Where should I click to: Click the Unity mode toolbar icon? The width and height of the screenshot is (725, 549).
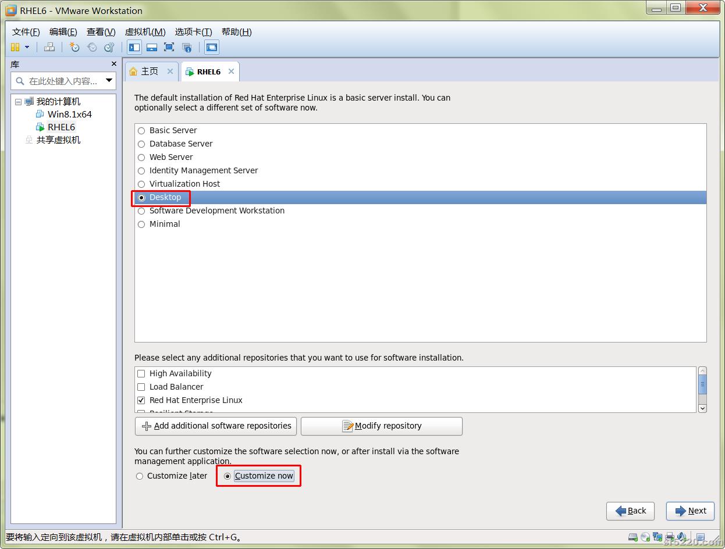point(187,47)
